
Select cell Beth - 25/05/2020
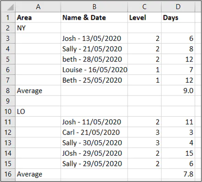(94, 80)
